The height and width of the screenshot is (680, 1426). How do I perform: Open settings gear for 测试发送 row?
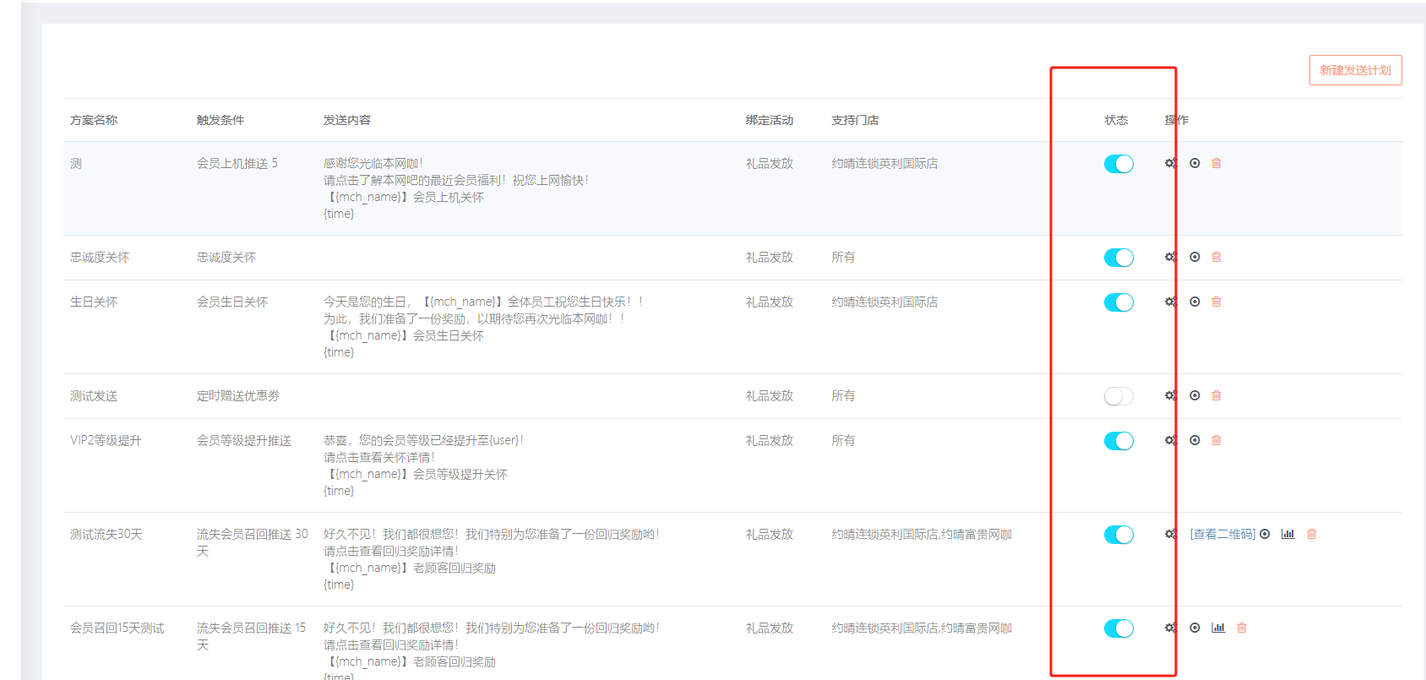click(x=1170, y=395)
